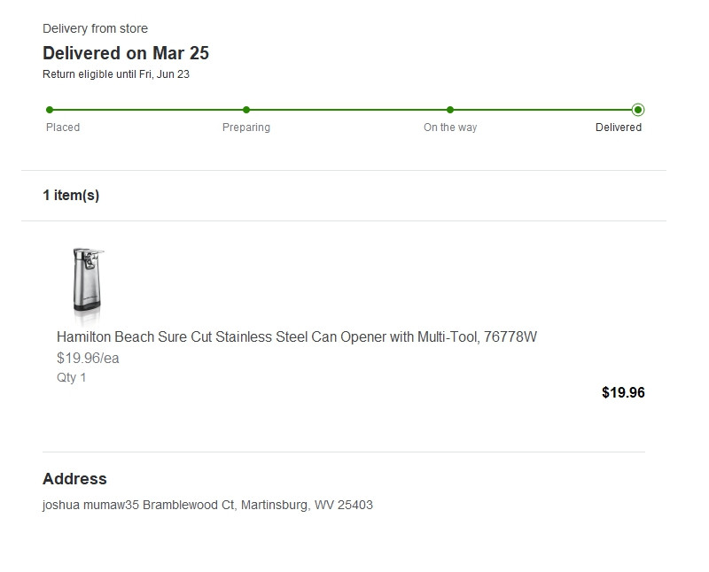Select the Delivered status label

619,128
